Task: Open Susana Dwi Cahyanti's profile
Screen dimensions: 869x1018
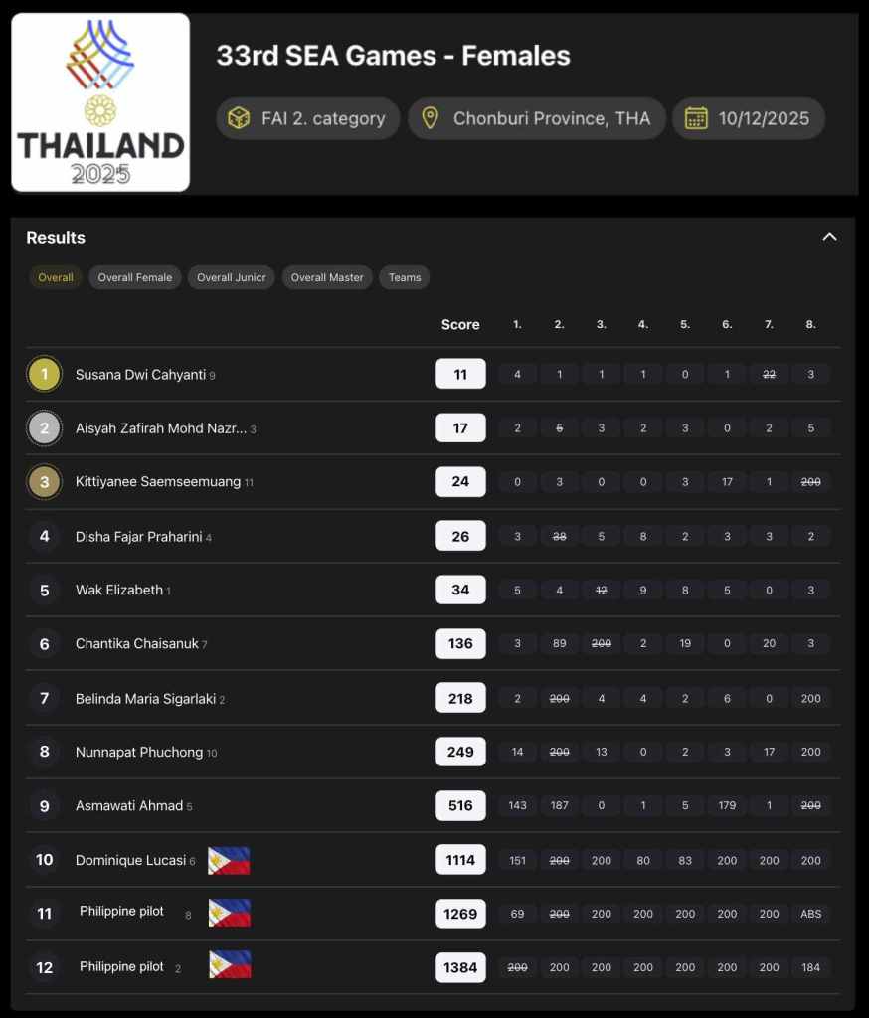Action: (x=140, y=375)
